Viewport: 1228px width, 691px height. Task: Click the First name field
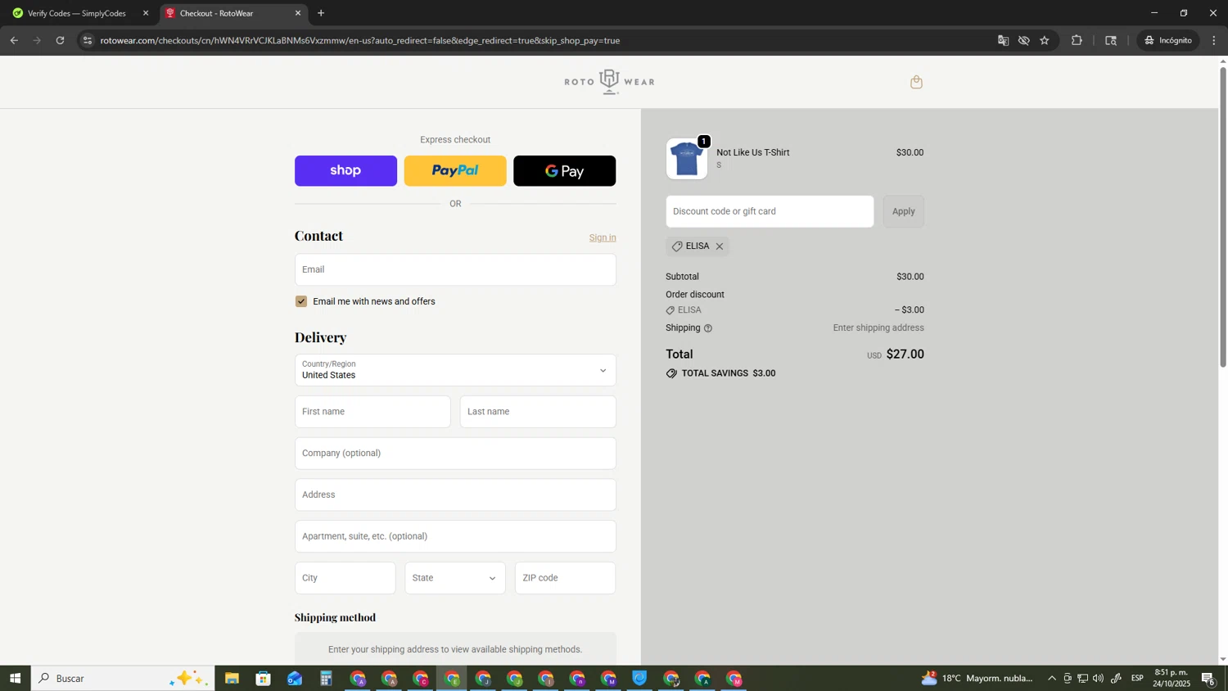pos(372,412)
